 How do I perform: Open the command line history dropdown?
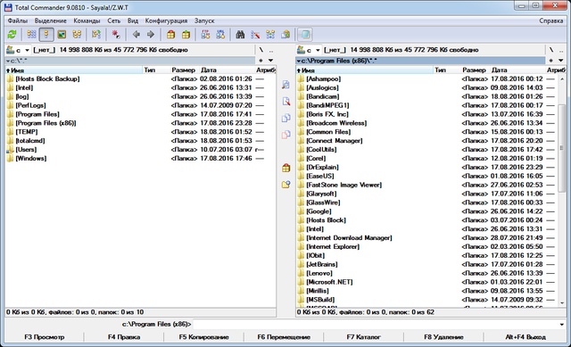562,324
